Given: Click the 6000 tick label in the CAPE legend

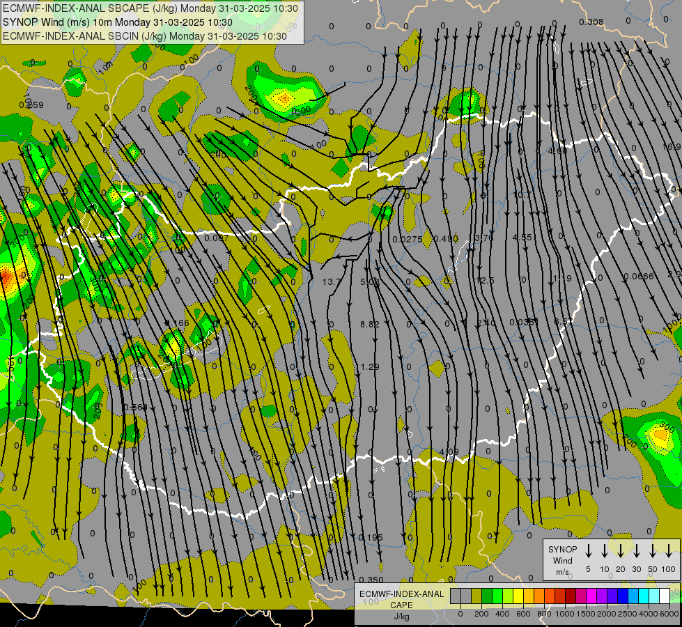Looking at the screenshot, I should tap(669, 614).
